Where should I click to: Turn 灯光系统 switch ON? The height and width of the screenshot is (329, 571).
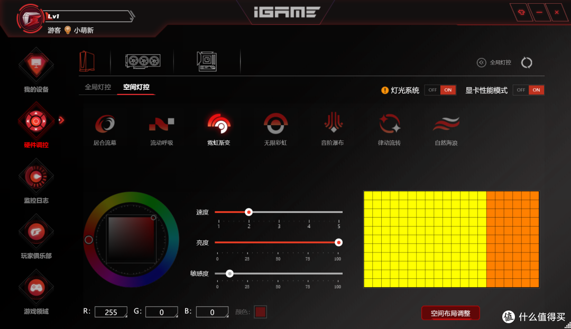coord(448,90)
